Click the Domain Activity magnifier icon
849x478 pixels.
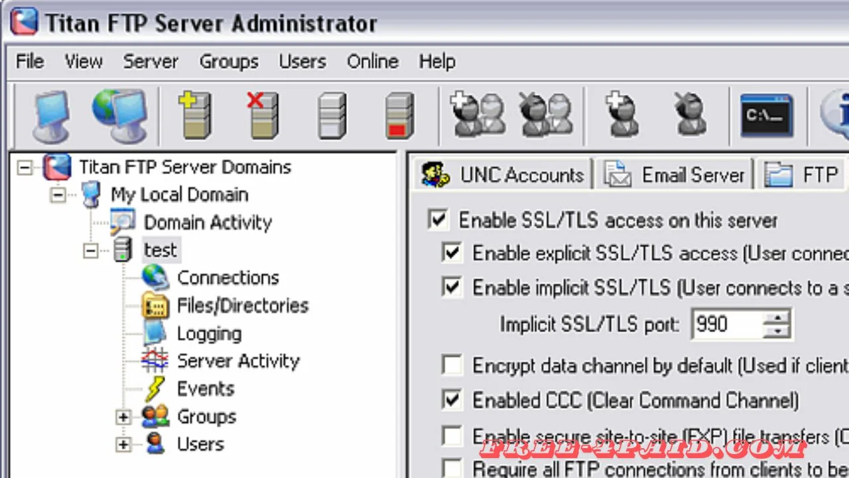(123, 222)
